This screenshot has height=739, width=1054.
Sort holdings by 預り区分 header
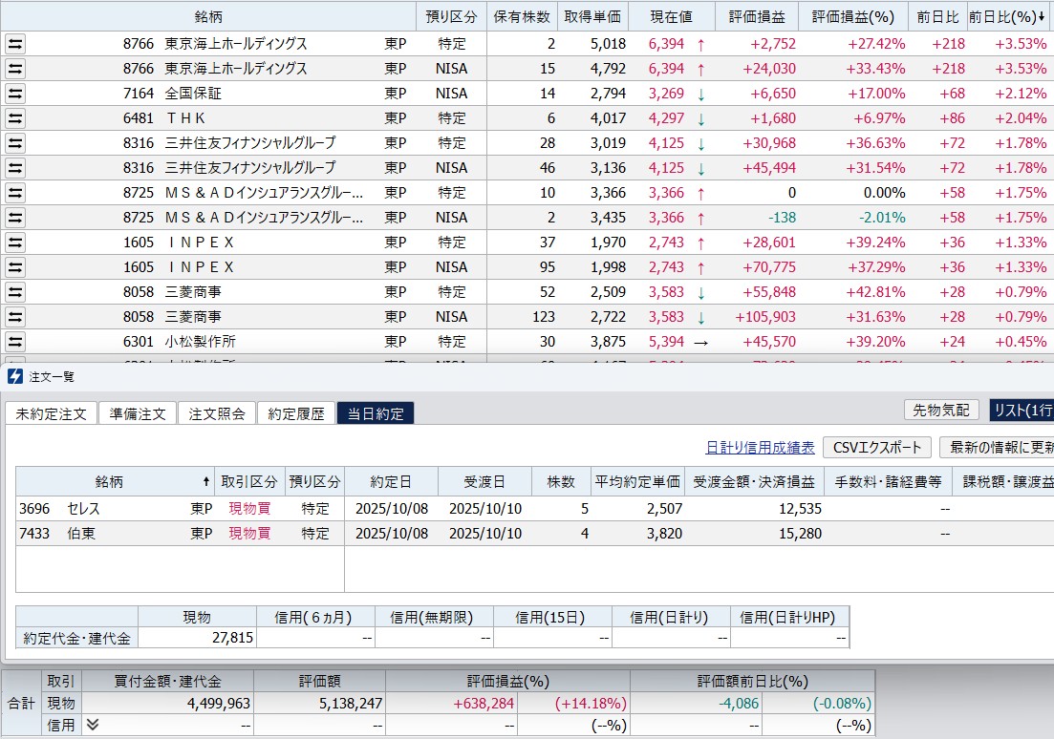pos(451,17)
